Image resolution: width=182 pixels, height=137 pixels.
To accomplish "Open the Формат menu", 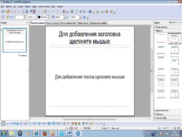I will coord(28,7).
